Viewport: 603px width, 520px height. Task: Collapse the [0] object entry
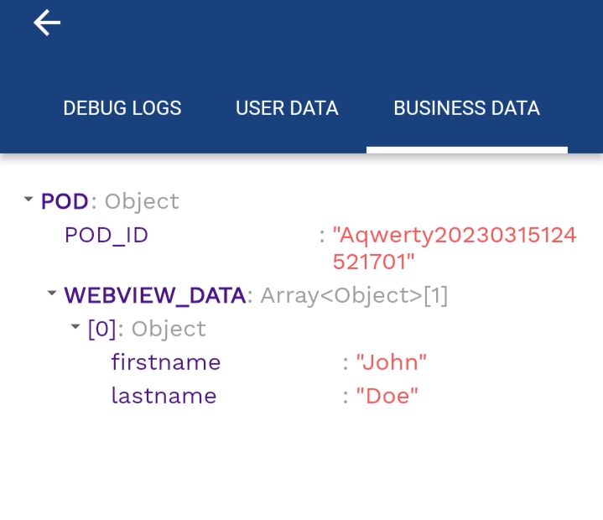(x=75, y=327)
